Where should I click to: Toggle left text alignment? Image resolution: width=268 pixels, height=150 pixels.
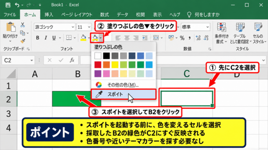(x=118, y=38)
